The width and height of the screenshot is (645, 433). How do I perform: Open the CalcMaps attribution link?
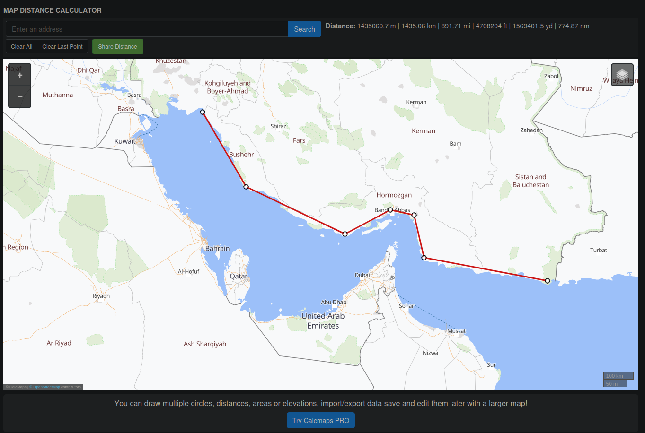click(18, 387)
